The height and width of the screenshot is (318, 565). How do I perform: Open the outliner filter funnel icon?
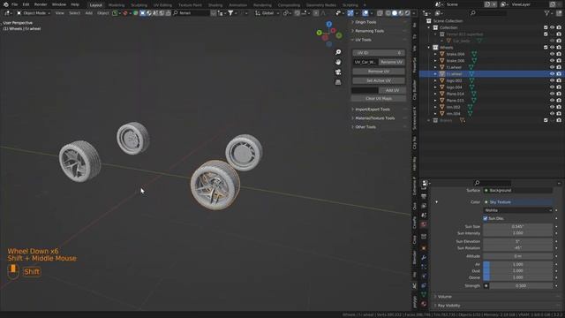point(547,13)
